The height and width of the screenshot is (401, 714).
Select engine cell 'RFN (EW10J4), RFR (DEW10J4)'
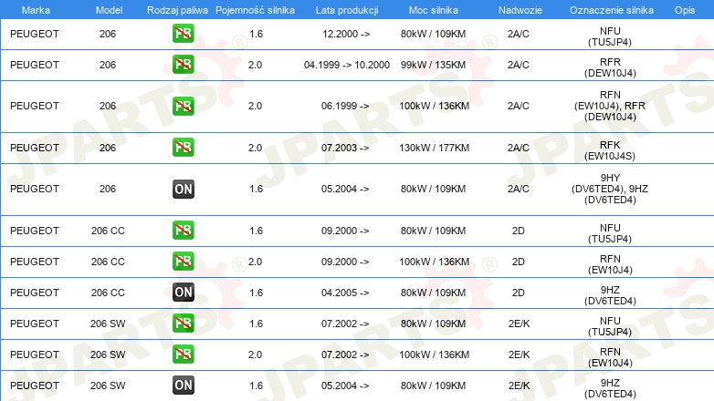pos(610,106)
